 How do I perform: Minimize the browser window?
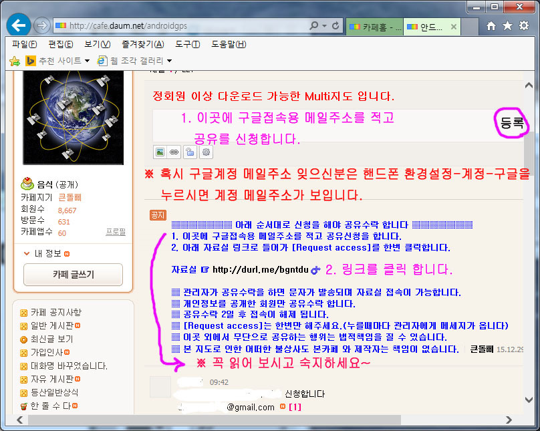[477, 7]
